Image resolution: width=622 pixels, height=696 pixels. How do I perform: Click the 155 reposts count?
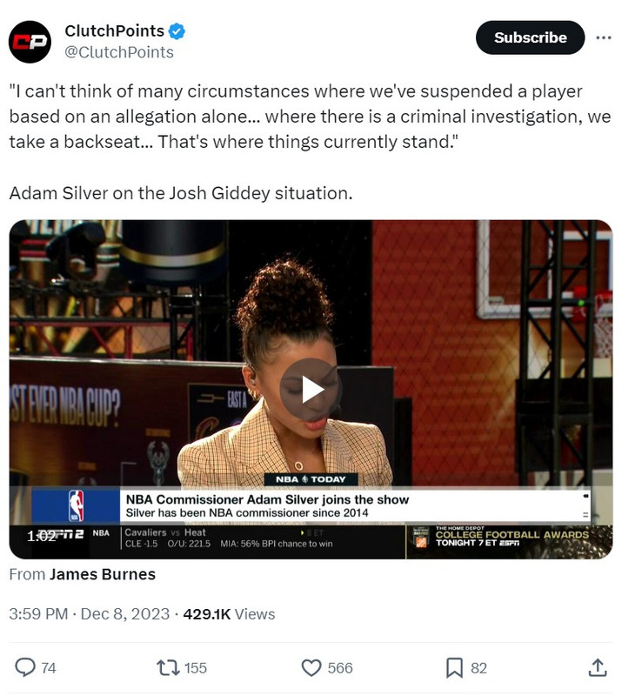coord(196,668)
